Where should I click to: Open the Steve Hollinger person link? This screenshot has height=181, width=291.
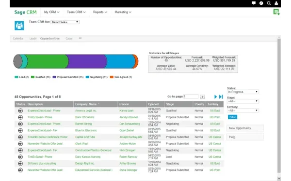(x=128, y=170)
